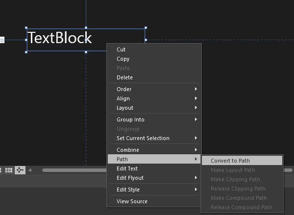Image resolution: width=294 pixels, height=215 pixels.
Task: Click the Edit Style submenu arrow
Action: [196, 190]
